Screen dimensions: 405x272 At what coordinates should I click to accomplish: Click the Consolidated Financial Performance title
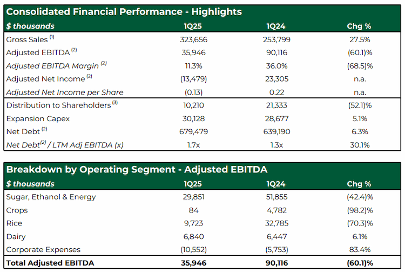[124, 12]
